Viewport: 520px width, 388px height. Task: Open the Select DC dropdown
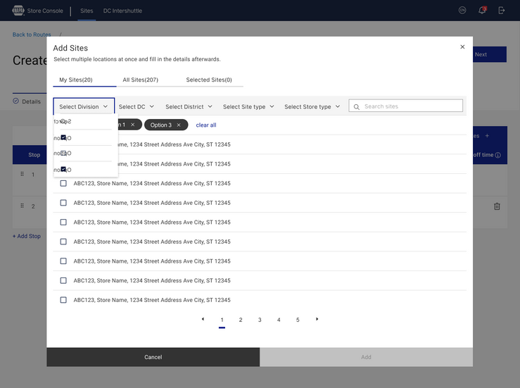pos(137,106)
